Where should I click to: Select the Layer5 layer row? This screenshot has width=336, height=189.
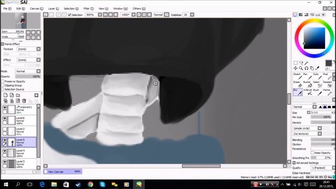tap(19, 142)
